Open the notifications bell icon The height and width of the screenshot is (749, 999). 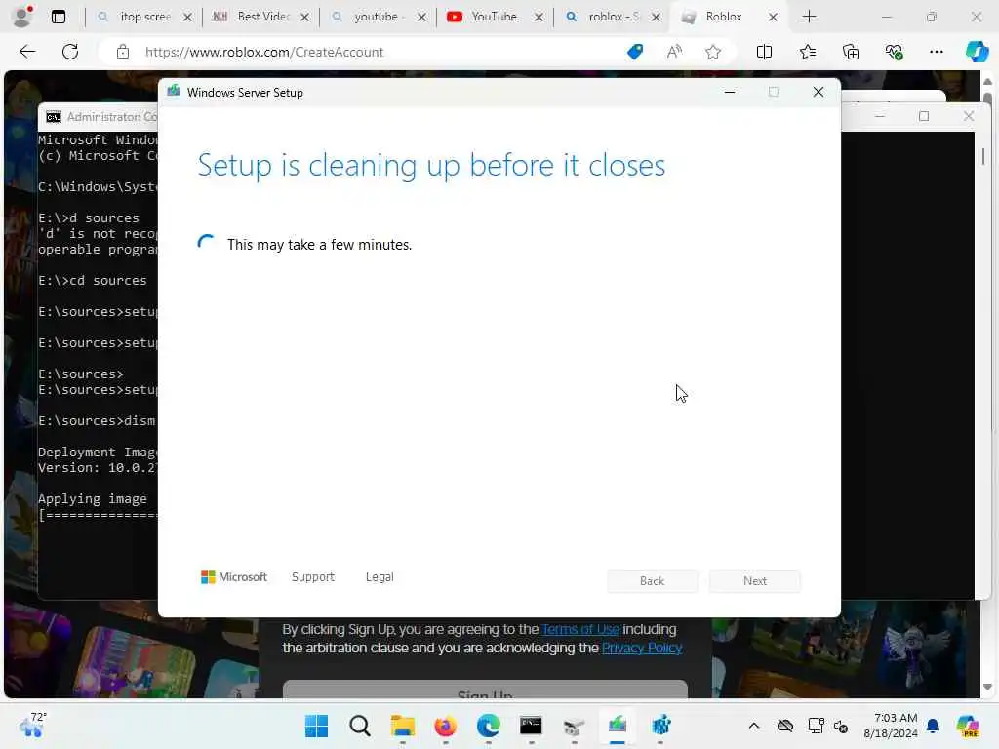tap(933, 726)
